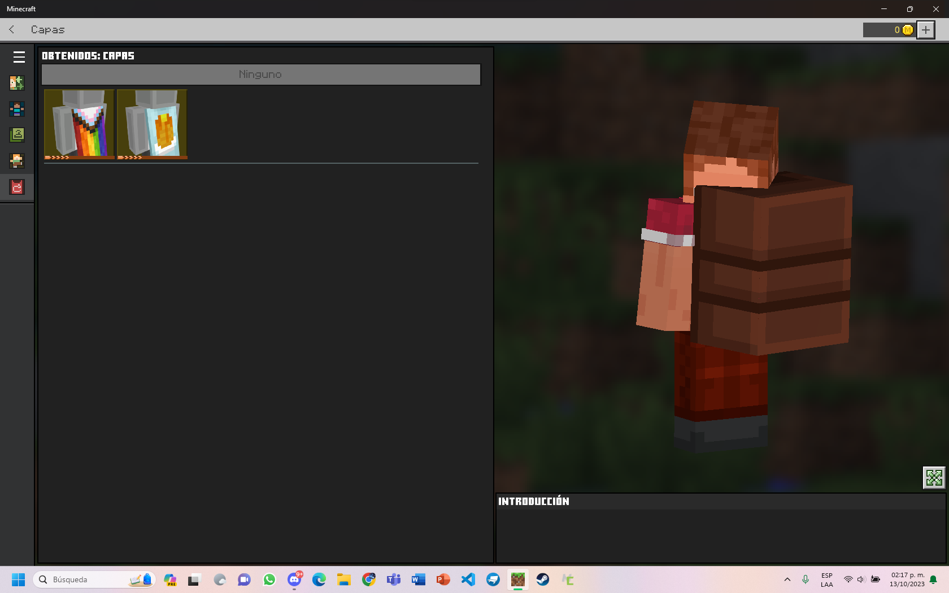This screenshot has width=949, height=593.
Task: Switch to the Minecraft taskbar icon
Action: (518, 579)
